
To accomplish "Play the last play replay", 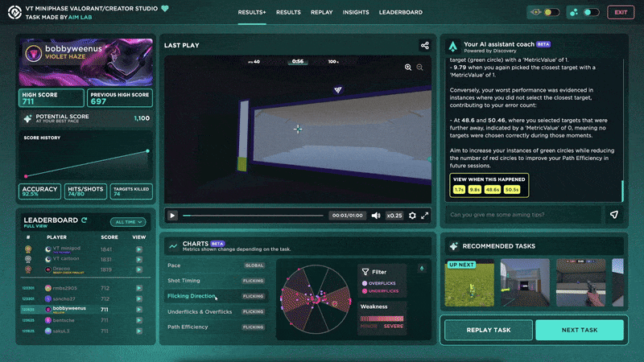I will click(172, 216).
